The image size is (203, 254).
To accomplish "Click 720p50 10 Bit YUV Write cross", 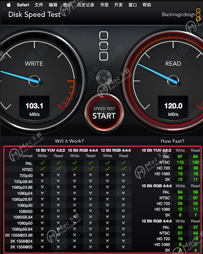I will 42,175.
